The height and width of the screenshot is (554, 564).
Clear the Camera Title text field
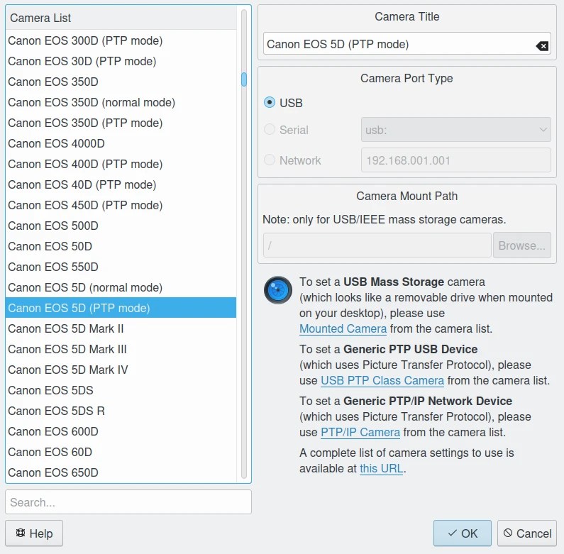point(542,45)
